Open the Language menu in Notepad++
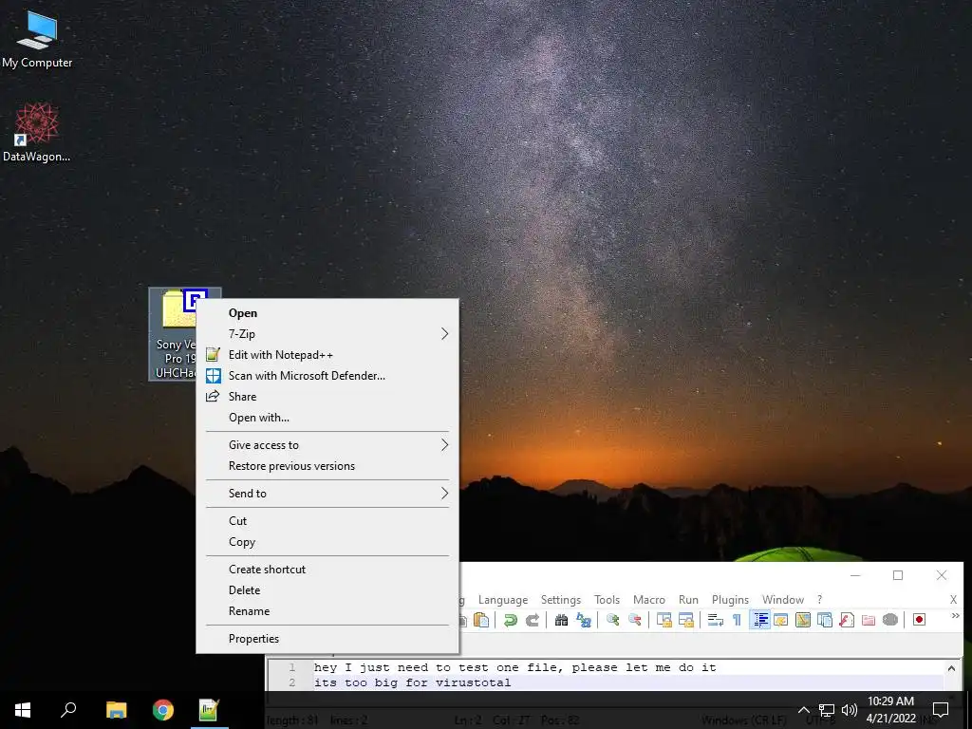The image size is (972, 729). (503, 600)
